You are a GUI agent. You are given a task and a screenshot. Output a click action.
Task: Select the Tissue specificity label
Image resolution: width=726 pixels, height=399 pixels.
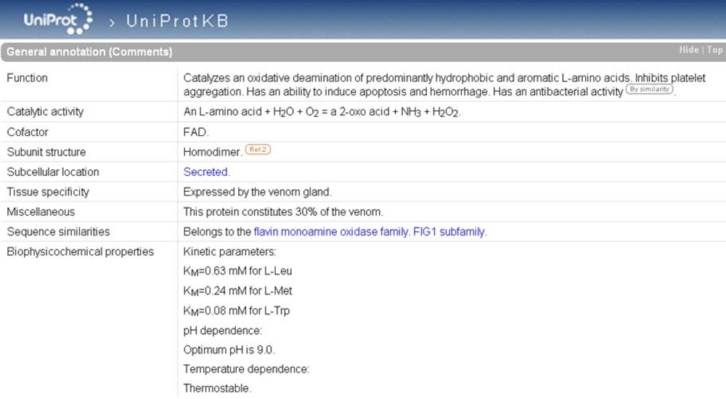tap(48, 192)
